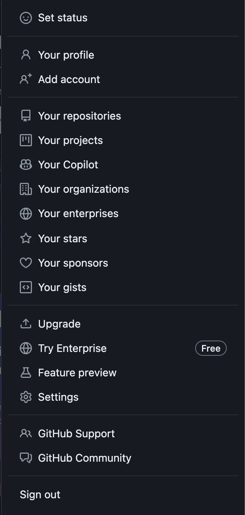This screenshot has height=515, width=245.
Task: Click the heart icon for sponsors
Action: pos(26,263)
